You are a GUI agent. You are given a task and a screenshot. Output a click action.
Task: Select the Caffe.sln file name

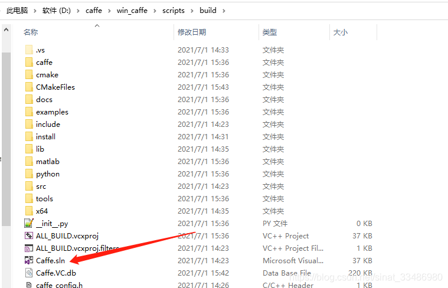(x=50, y=261)
